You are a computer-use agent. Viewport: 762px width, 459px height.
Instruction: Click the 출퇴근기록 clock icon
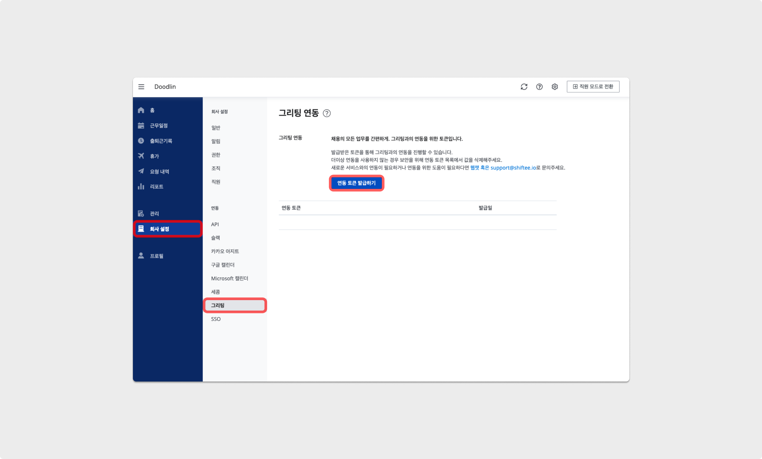(x=141, y=141)
